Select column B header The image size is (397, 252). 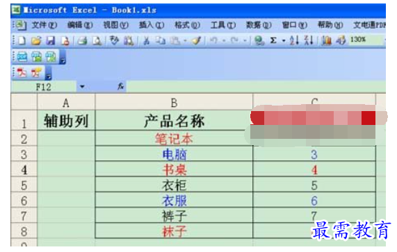(174, 102)
